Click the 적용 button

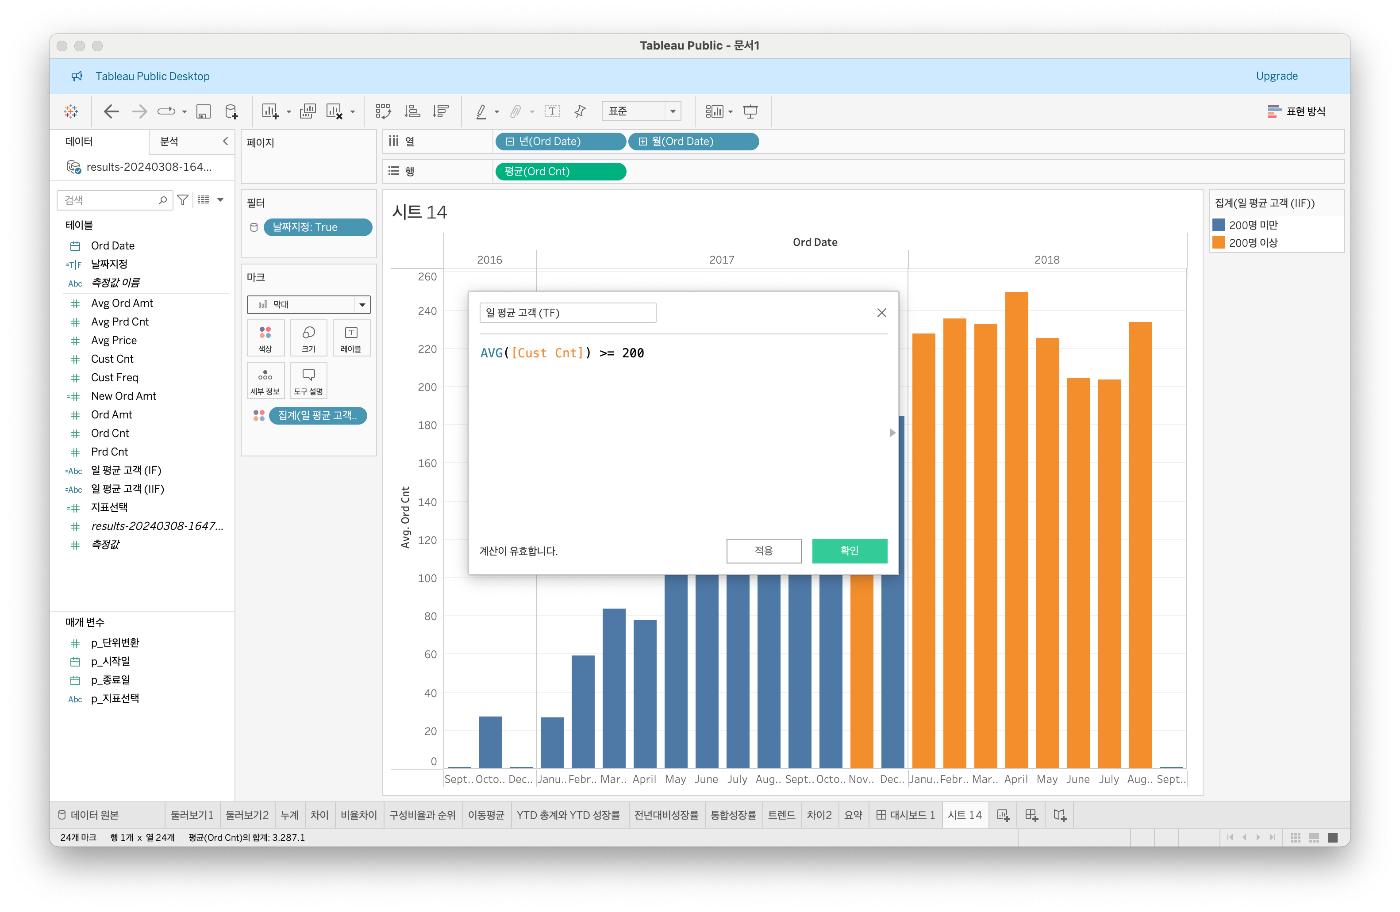click(x=763, y=550)
